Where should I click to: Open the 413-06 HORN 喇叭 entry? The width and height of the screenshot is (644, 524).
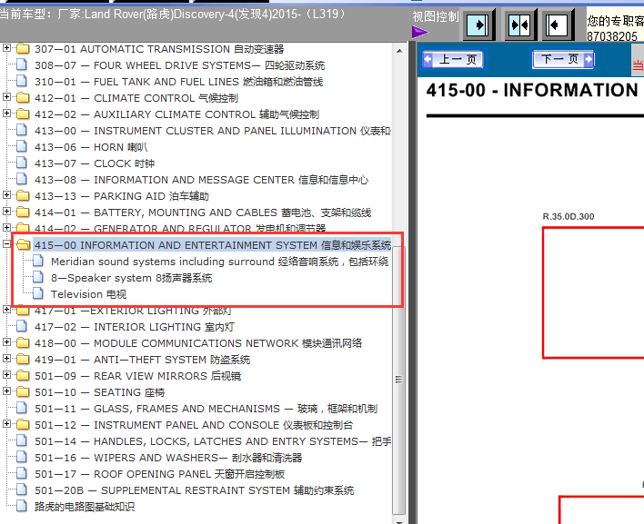91,147
